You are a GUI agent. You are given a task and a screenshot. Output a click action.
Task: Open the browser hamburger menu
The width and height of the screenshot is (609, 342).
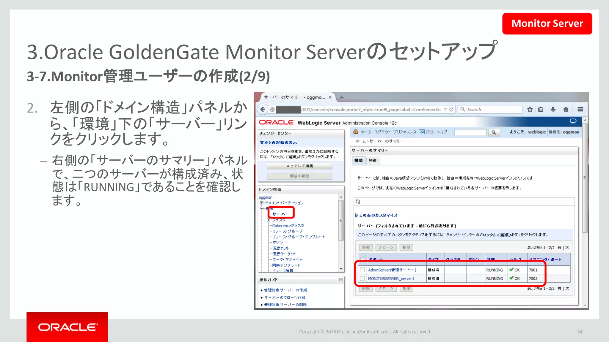coord(580,109)
